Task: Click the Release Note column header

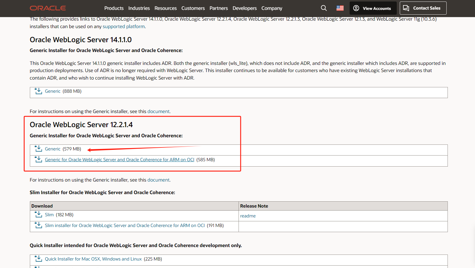Action: coord(254,206)
